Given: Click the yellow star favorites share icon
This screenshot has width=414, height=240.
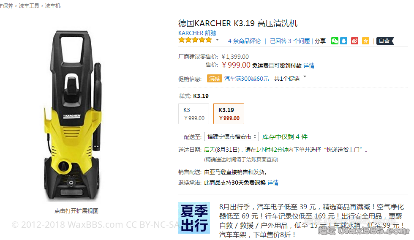Looking at the screenshot, I should click(365, 41).
